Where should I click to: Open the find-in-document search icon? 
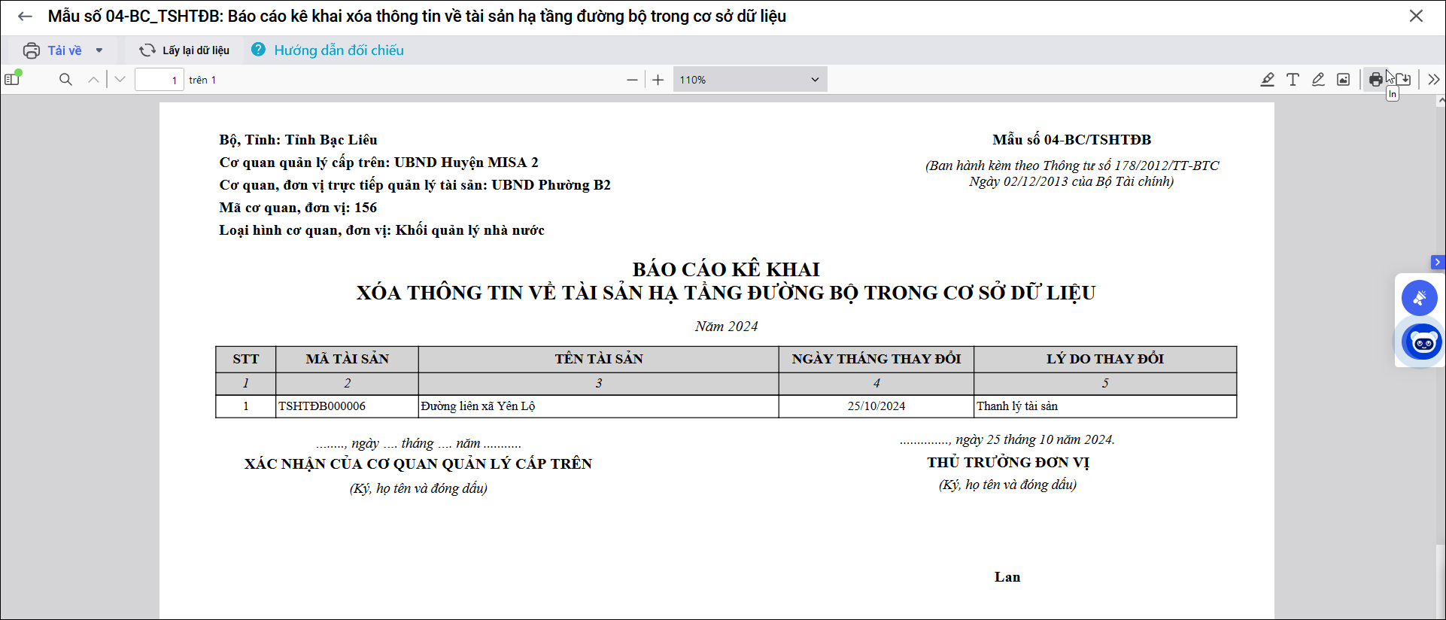click(x=65, y=79)
